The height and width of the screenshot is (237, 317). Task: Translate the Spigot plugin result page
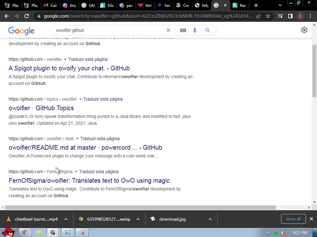[x=88, y=59]
